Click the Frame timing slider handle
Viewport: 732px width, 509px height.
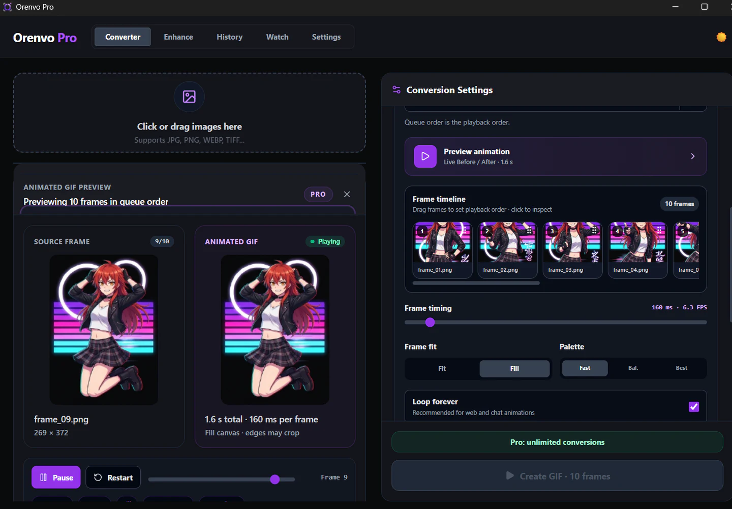click(430, 322)
